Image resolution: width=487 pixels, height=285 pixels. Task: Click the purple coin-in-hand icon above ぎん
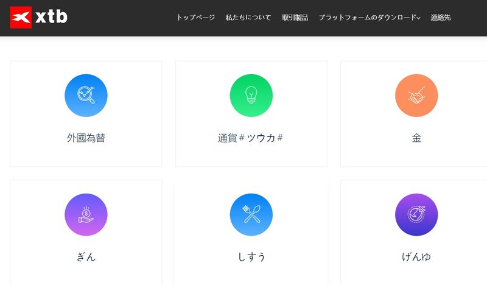(x=86, y=214)
